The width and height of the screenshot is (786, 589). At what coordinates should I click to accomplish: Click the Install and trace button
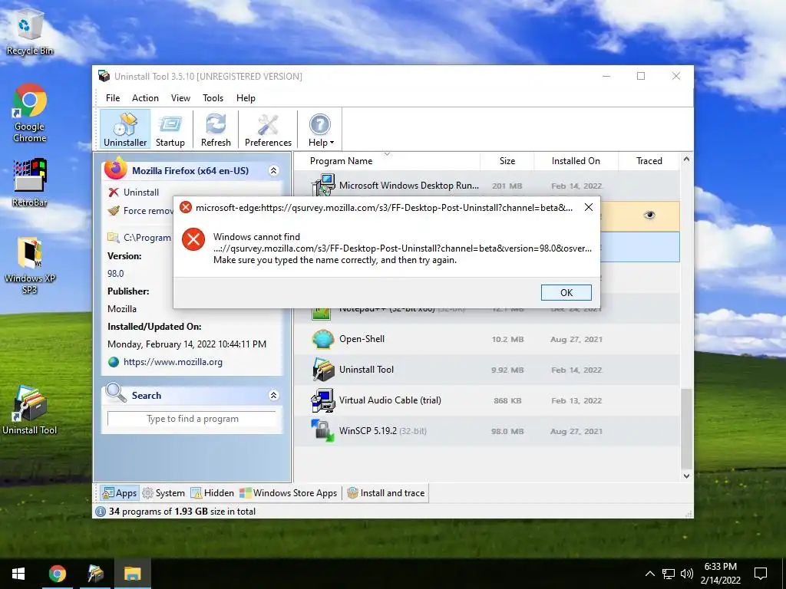(386, 493)
